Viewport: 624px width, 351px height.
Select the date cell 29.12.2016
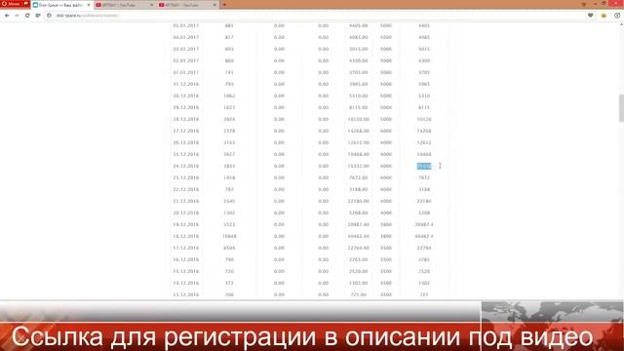tap(186, 107)
